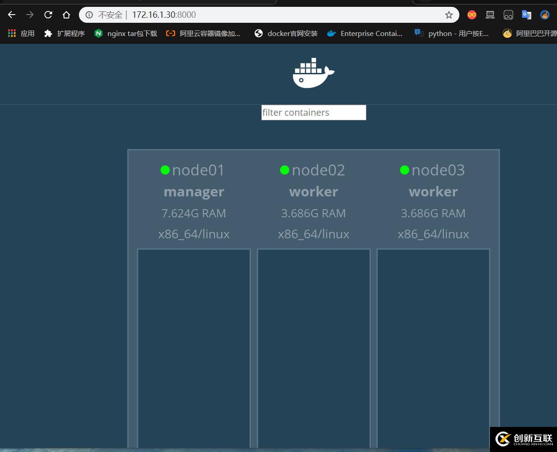557x452 pixels.
Task: Open the 阿里巴巴开源 bookmark
Action: click(530, 33)
